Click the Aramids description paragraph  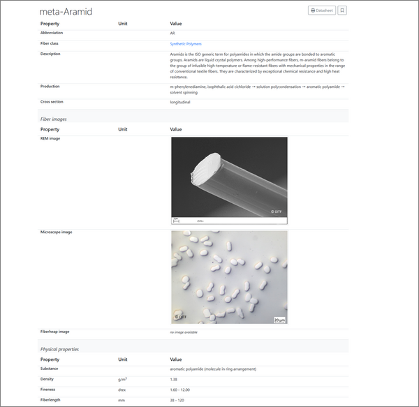(257, 66)
